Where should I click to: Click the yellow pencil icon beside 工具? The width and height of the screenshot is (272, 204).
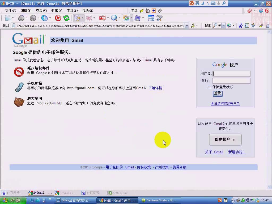tap(142, 11)
